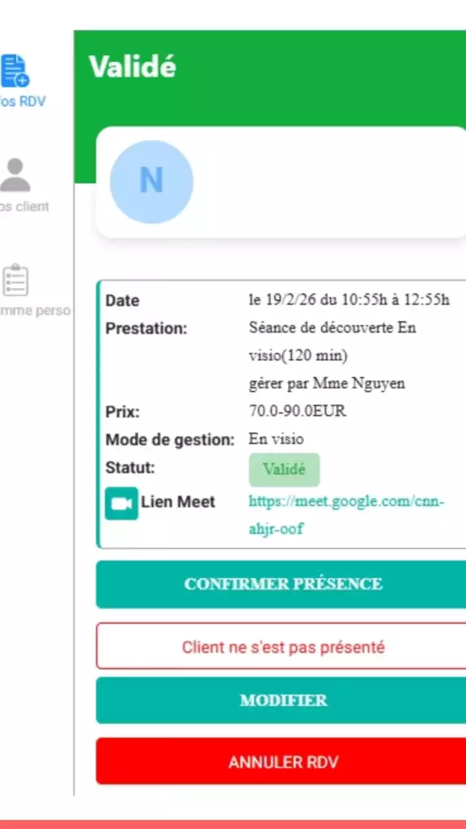466x829 pixels.
Task: Click the Validé status badge
Action: pyautogui.click(x=284, y=470)
